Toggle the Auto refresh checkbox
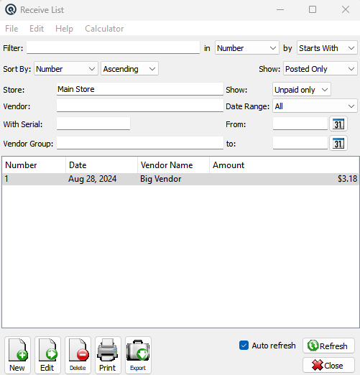 click(x=244, y=346)
